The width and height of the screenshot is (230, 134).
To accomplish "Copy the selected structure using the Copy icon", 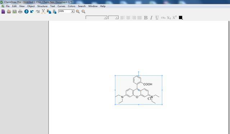I will pyautogui.click(x=49, y=11).
